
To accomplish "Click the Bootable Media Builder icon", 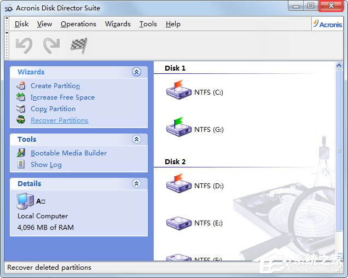I will click(x=21, y=153).
